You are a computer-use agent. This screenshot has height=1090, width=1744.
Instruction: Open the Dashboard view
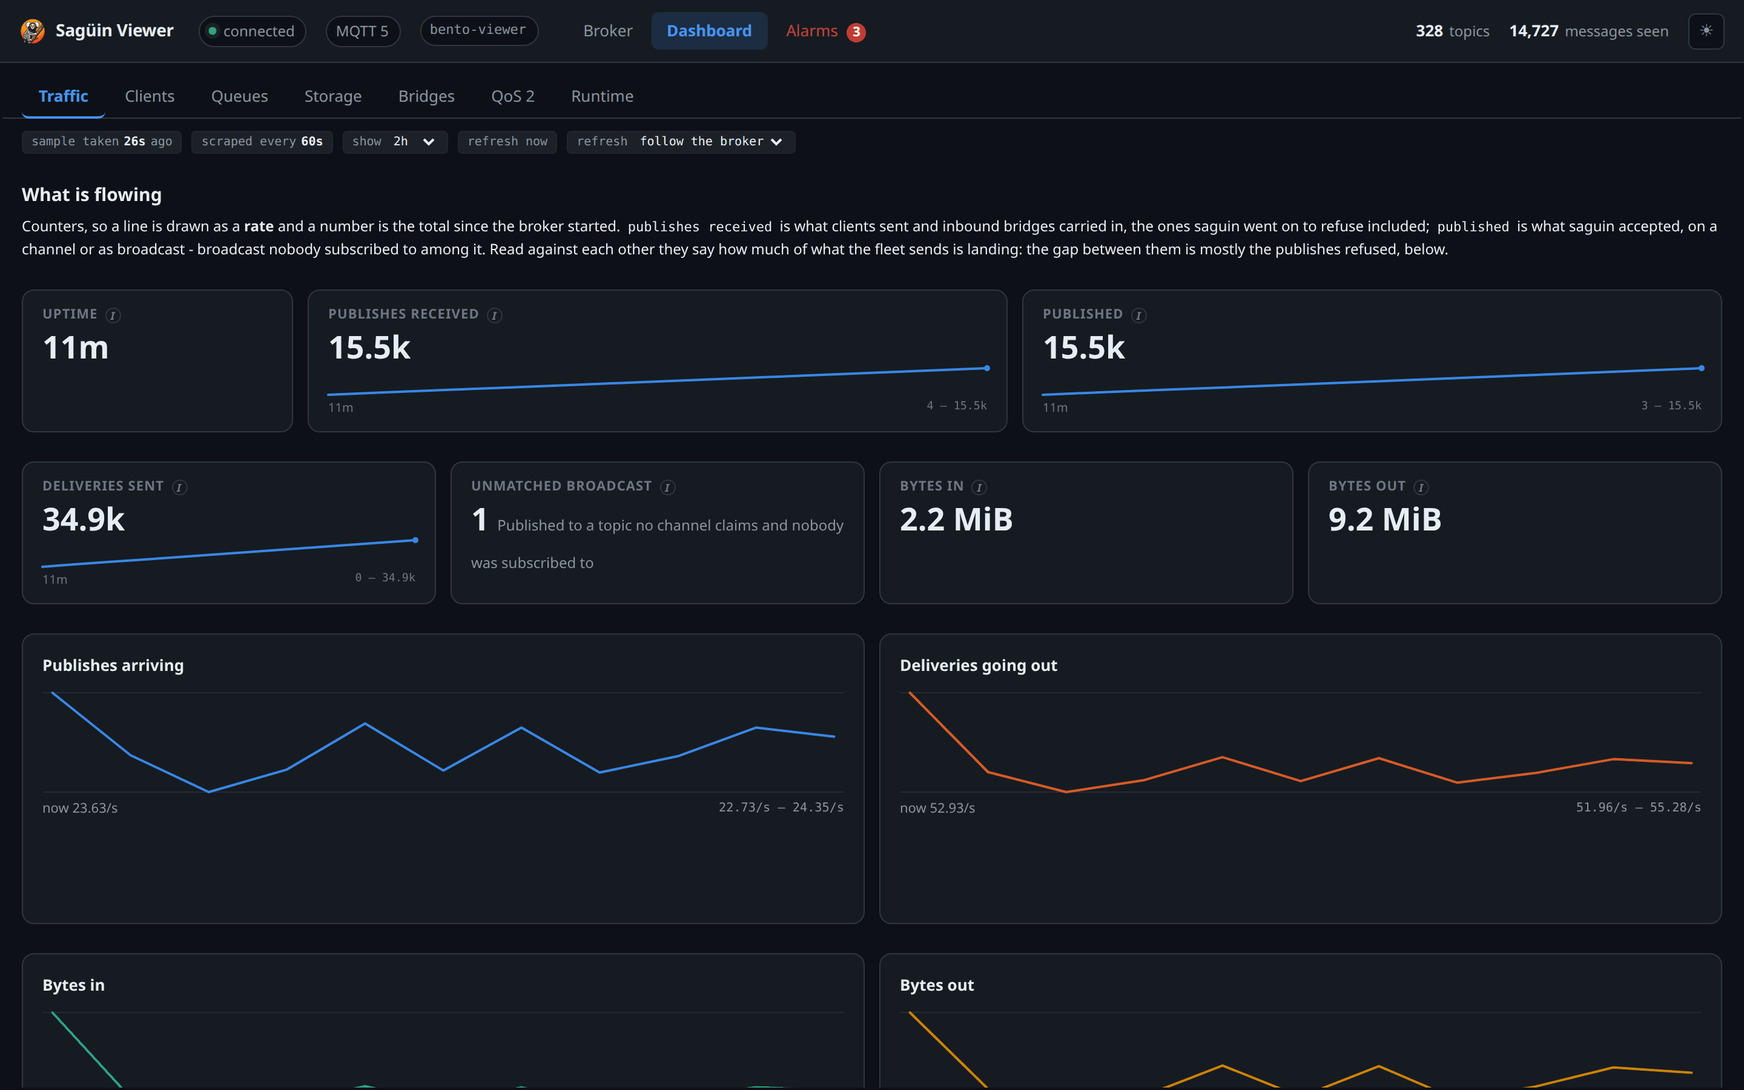tap(709, 31)
